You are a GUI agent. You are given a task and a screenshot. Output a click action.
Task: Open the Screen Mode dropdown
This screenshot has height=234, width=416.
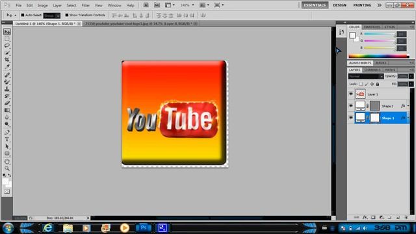219,5
